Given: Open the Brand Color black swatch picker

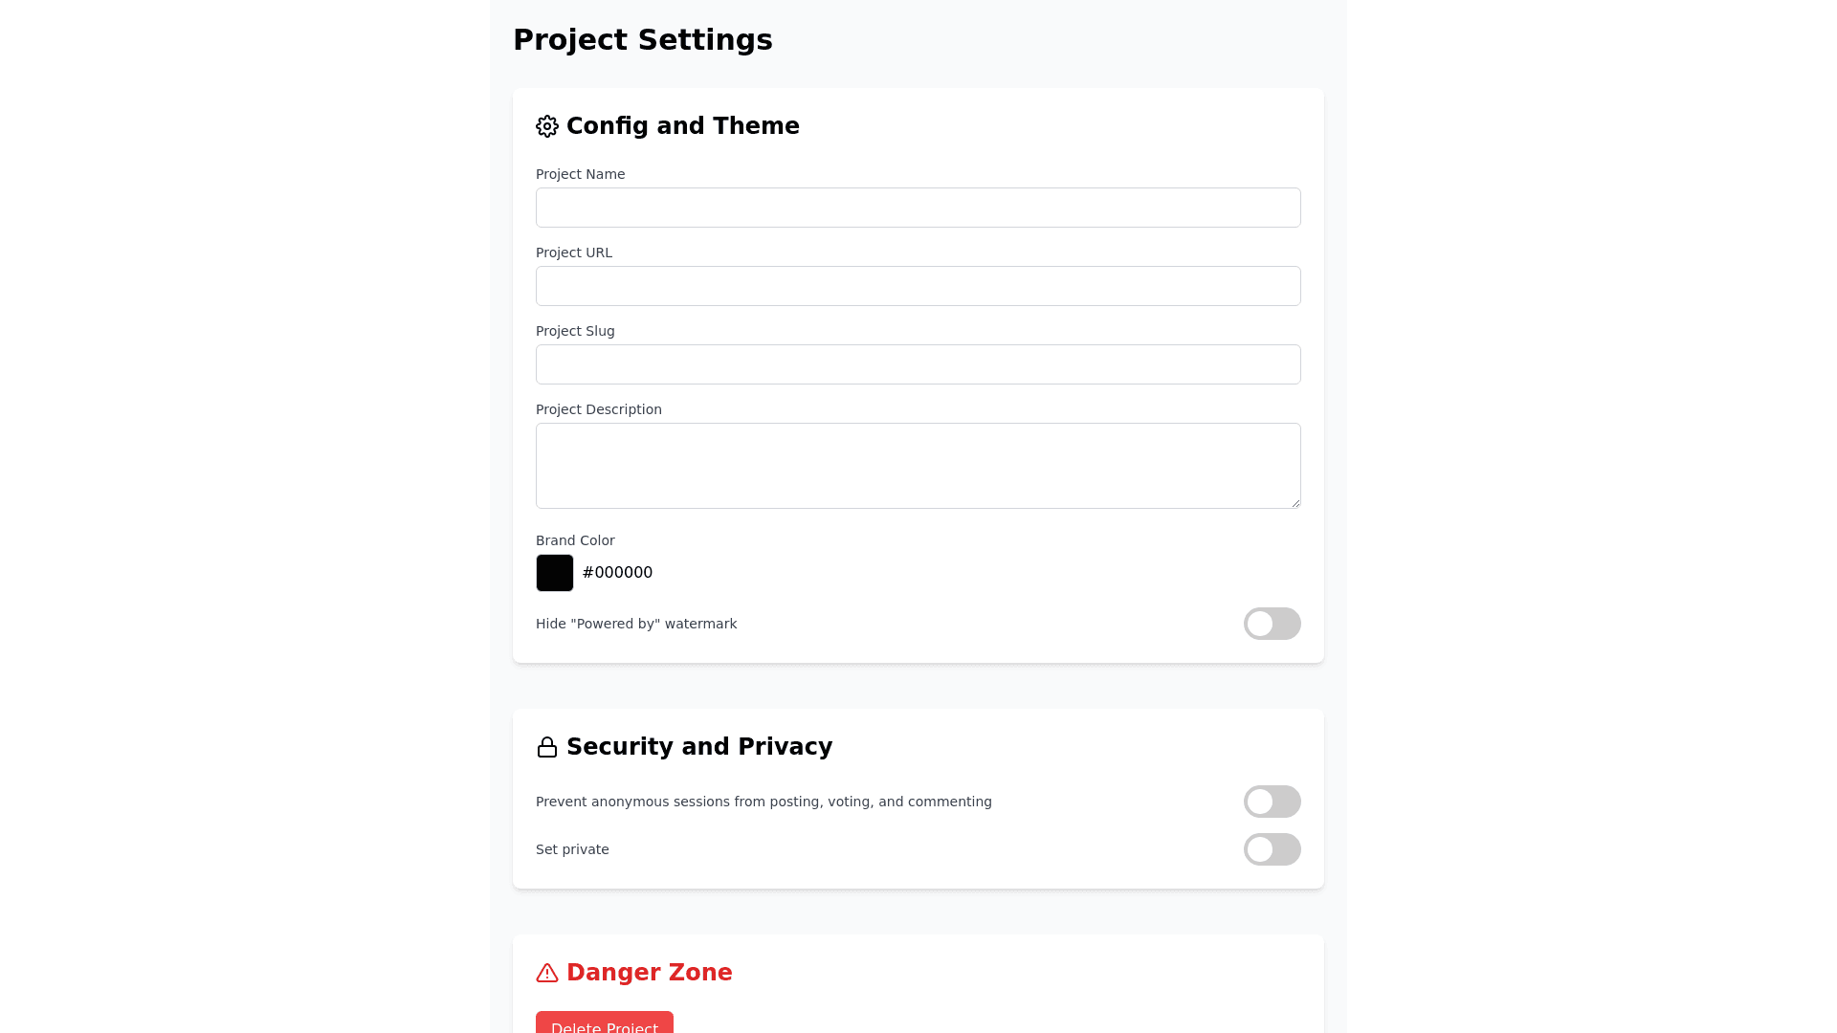Looking at the screenshot, I should 555,573.
